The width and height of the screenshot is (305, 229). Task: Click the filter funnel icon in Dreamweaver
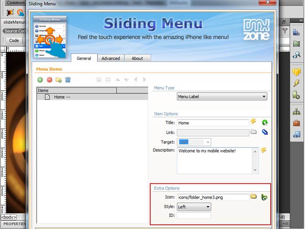click(285, 31)
